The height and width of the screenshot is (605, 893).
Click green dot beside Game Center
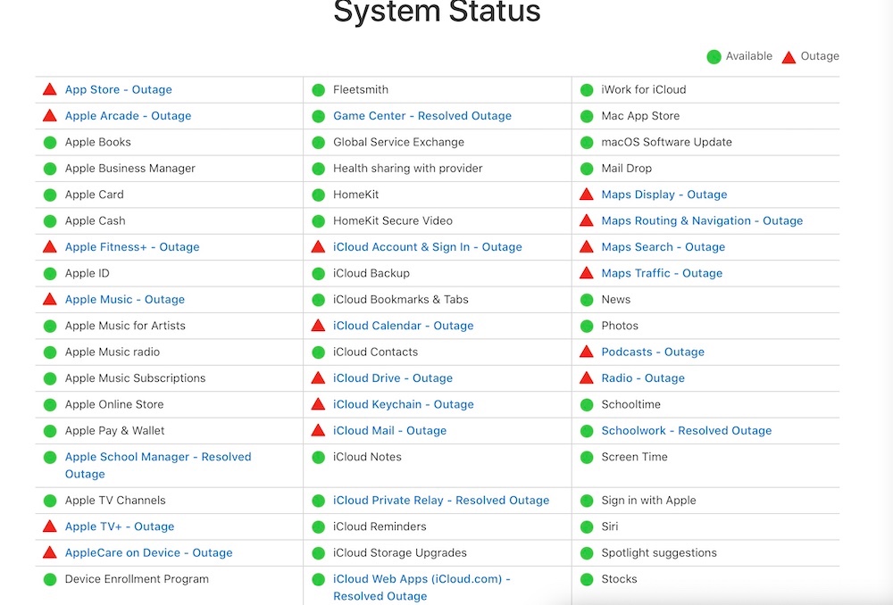[318, 116]
